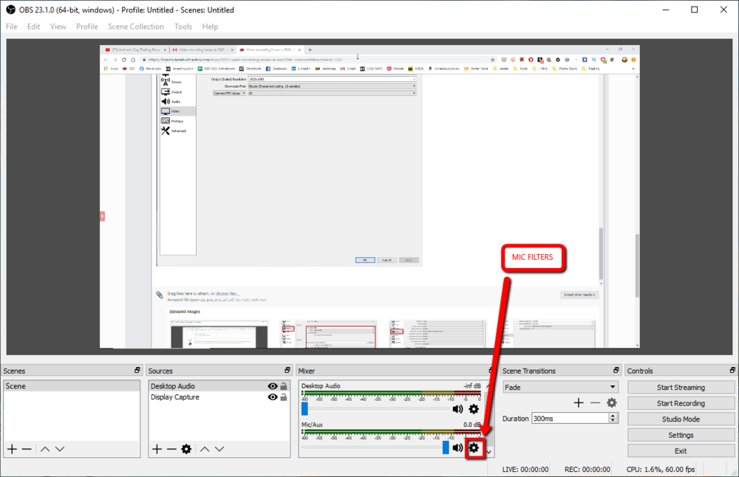This screenshot has height=477, width=739.
Task: Click the Studio Mode button
Action: pos(681,419)
